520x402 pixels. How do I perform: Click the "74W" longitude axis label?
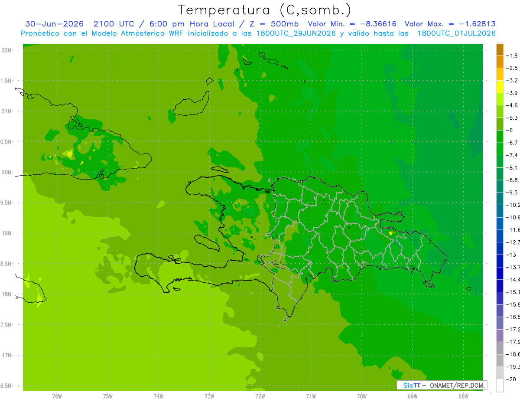[159, 396]
